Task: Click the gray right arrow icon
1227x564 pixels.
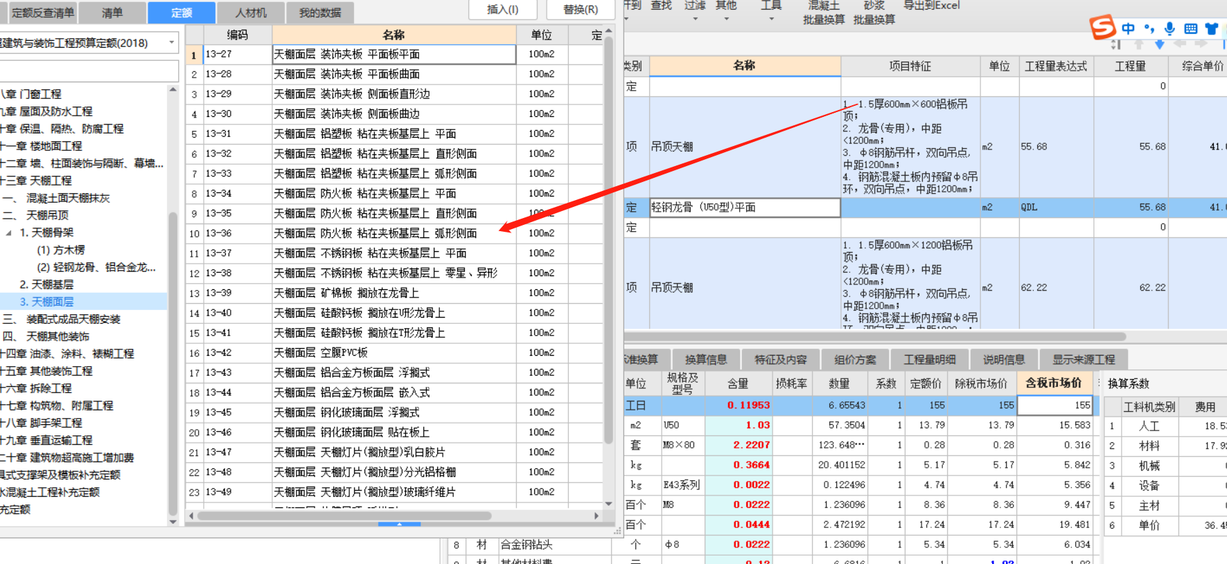Action: (x=1201, y=44)
